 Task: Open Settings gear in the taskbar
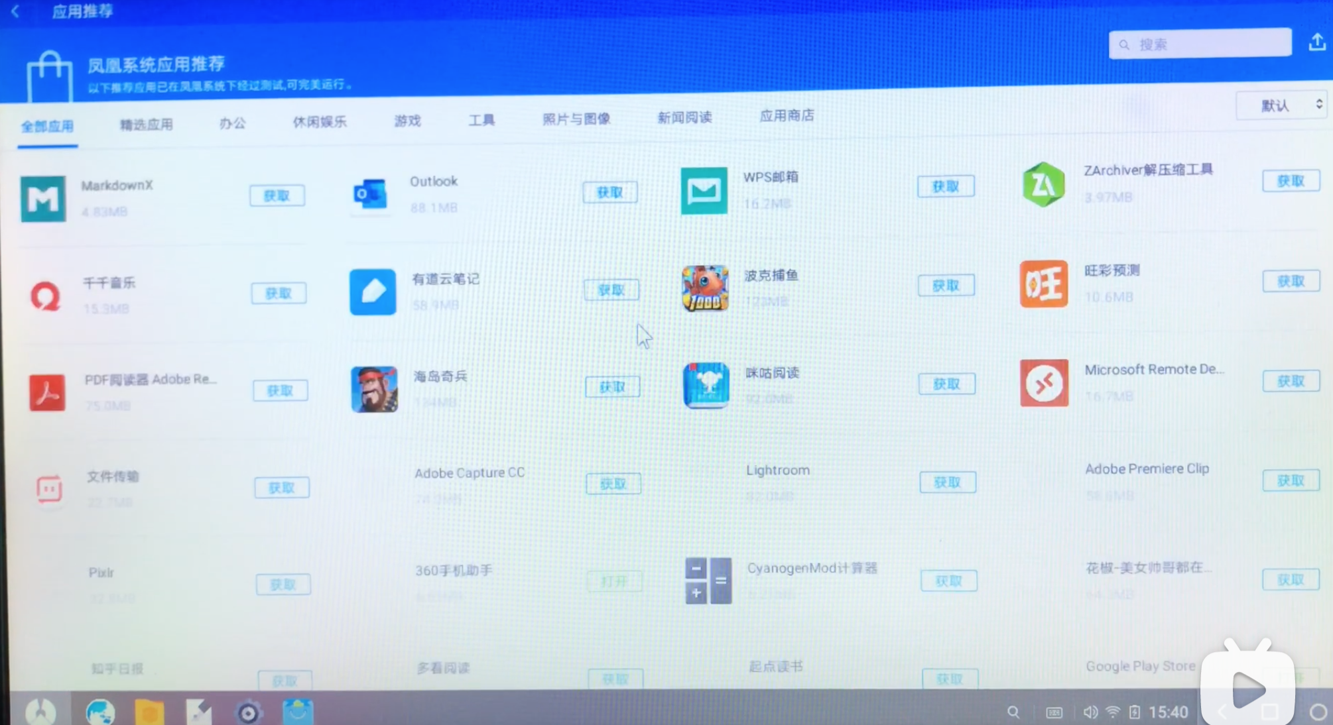coord(248,712)
